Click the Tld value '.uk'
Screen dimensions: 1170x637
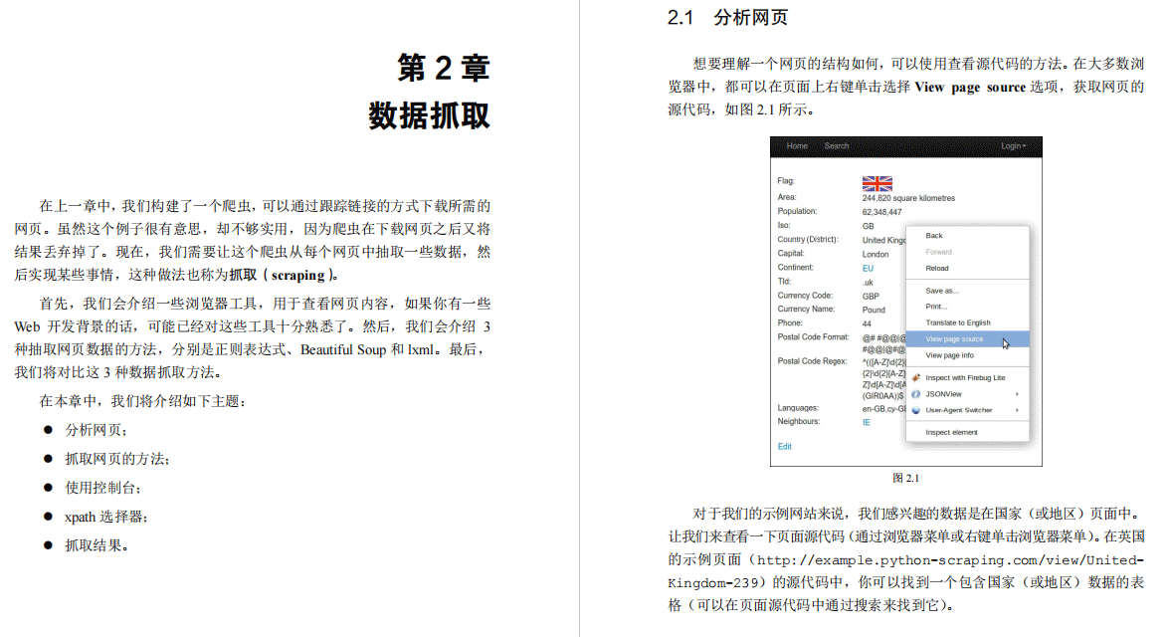coord(868,283)
